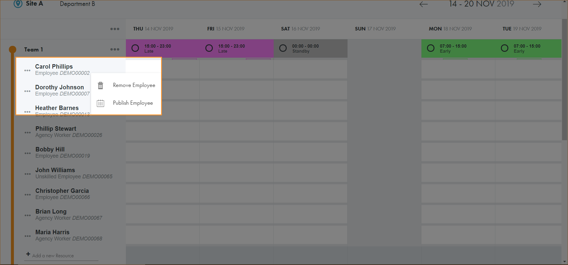Open options dots beside Phillip Stewart
The height and width of the screenshot is (265, 568).
coord(27,132)
